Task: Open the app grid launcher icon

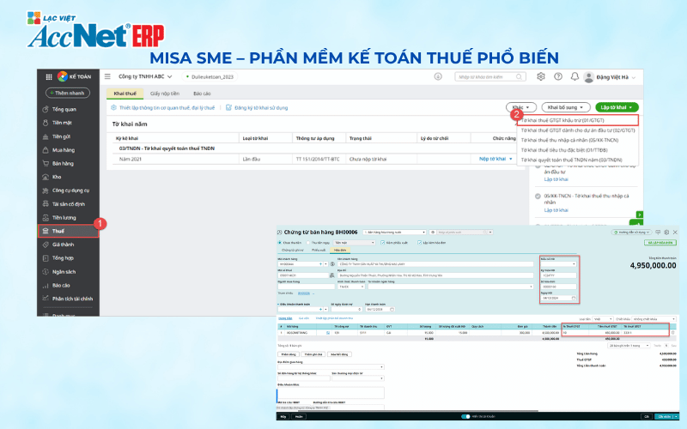Action: click(49, 76)
